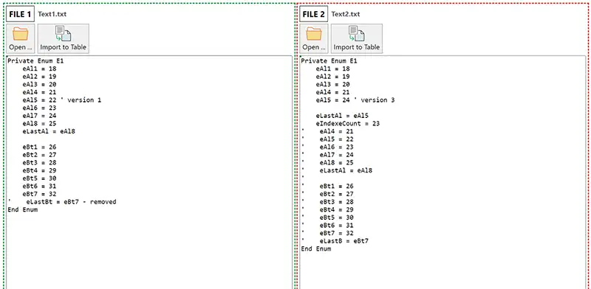
Task: Click commented 'eAl5 = 22' in FILE 2
Action: (337, 139)
